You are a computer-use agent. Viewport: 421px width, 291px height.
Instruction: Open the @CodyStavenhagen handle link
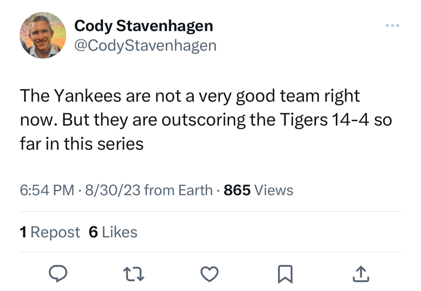pyautogui.click(x=145, y=45)
